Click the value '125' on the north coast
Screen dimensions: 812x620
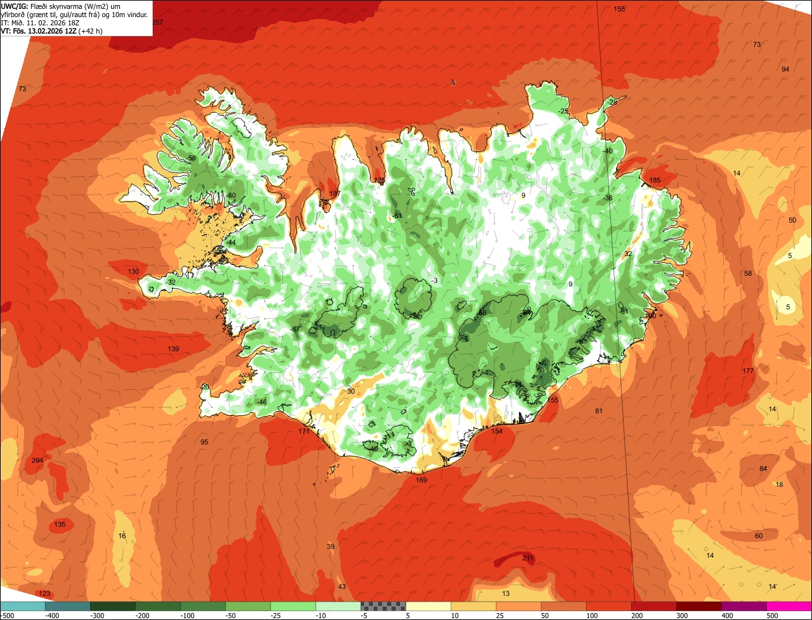tap(379, 181)
